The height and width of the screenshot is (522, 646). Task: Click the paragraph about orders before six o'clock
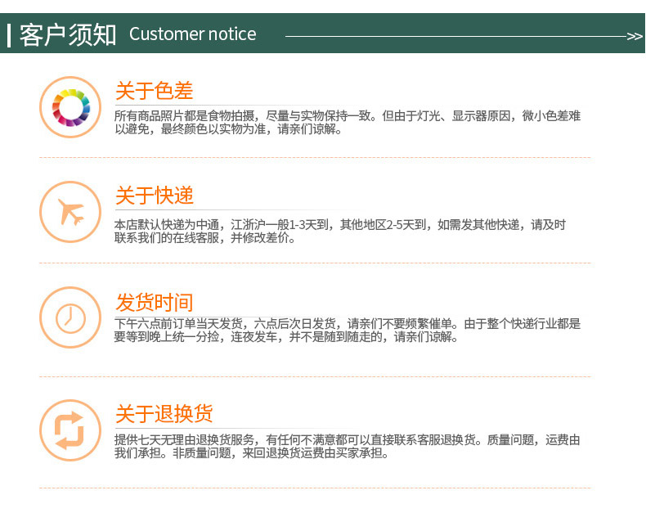pyautogui.click(x=348, y=330)
